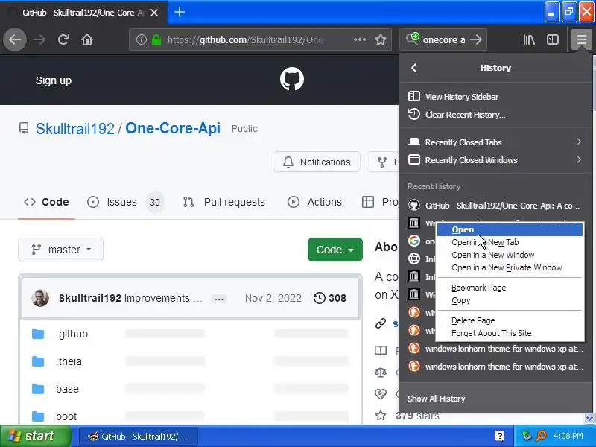596x447 pixels.
Task: Click the Sign up link
Action: click(54, 80)
